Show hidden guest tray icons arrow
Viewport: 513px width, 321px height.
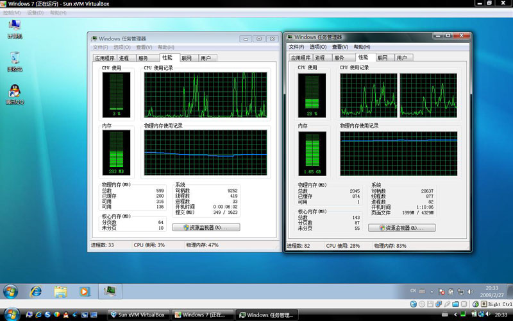(432, 291)
